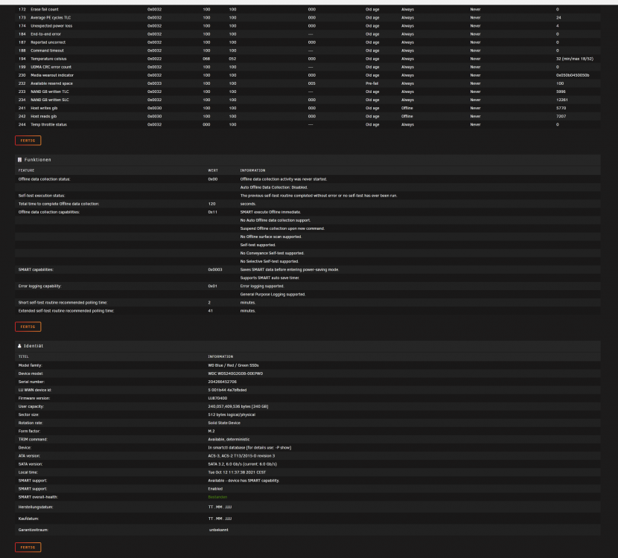Image resolution: width=618 pixels, height=558 pixels.
Task: Click 'UDMA CRC error count' attribute
Action: coord(51,68)
